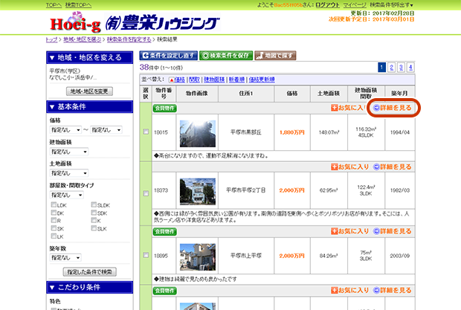The image size is (461, 310).
Task: Open photo of 平塚市上平塚 property
Action: [198, 256]
